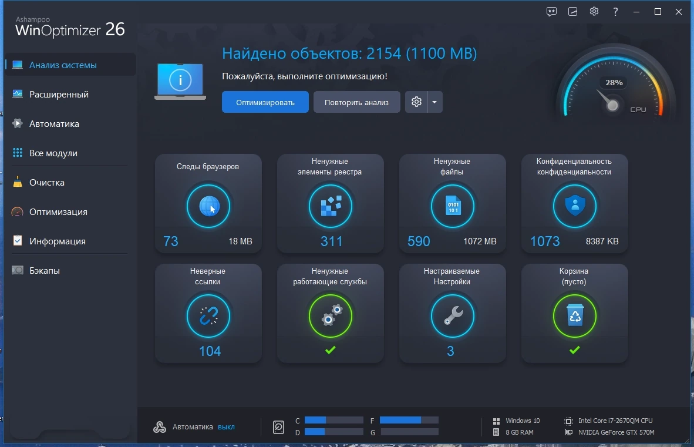Click the 311 registry entries count
This screenshot has width=694, height=447.
coord(332,241)
